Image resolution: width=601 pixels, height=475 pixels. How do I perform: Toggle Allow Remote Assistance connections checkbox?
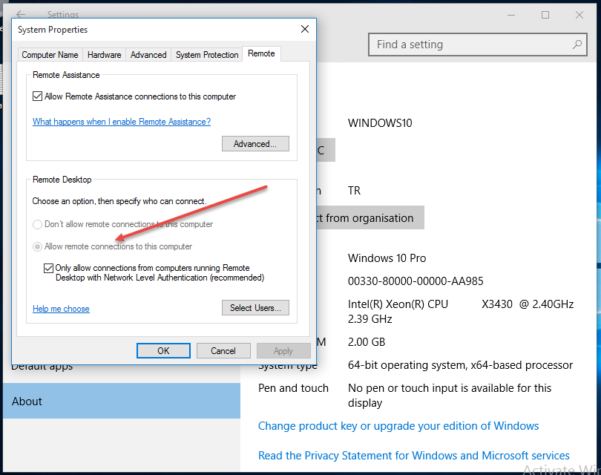38,96
